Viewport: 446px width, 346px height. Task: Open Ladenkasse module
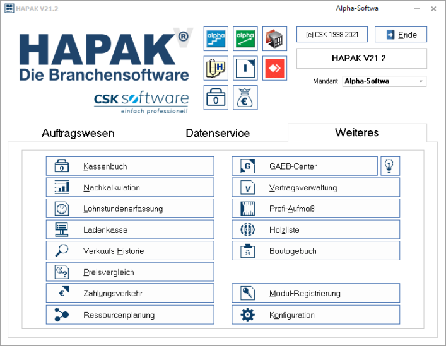tap(130, 229)
